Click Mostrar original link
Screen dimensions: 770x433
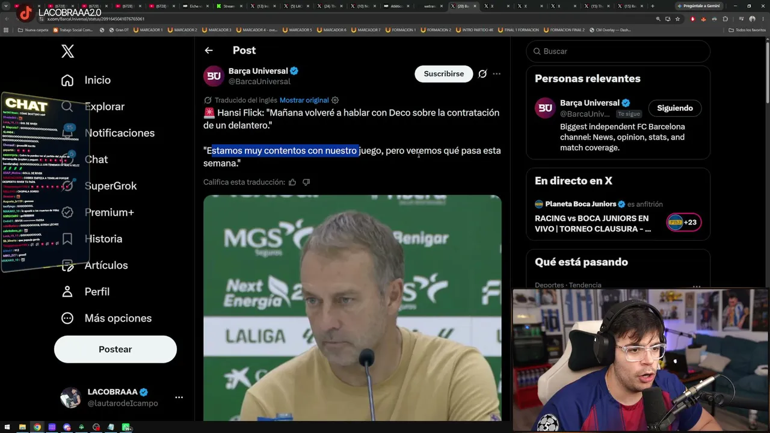pyautogui.click(x=304, y=100)
